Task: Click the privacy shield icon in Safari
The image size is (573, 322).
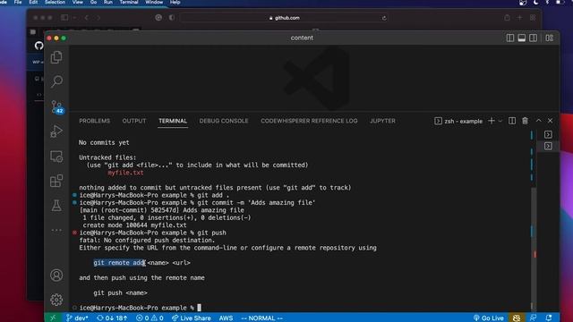Action: click(x=171, y=18)
